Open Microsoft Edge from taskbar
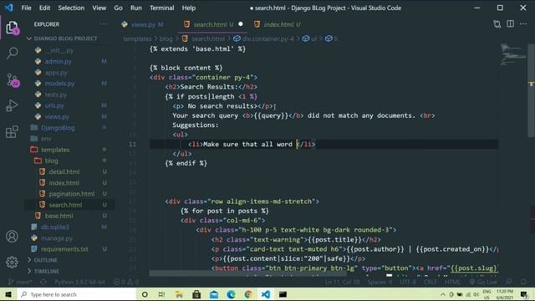This screenshot has height=301, width=535. [x=231, y=294]
